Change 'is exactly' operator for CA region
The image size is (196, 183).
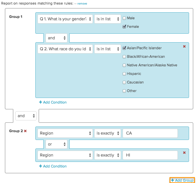pos(107,133)
